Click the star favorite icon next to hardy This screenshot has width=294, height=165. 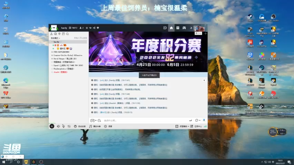(87, 28)
